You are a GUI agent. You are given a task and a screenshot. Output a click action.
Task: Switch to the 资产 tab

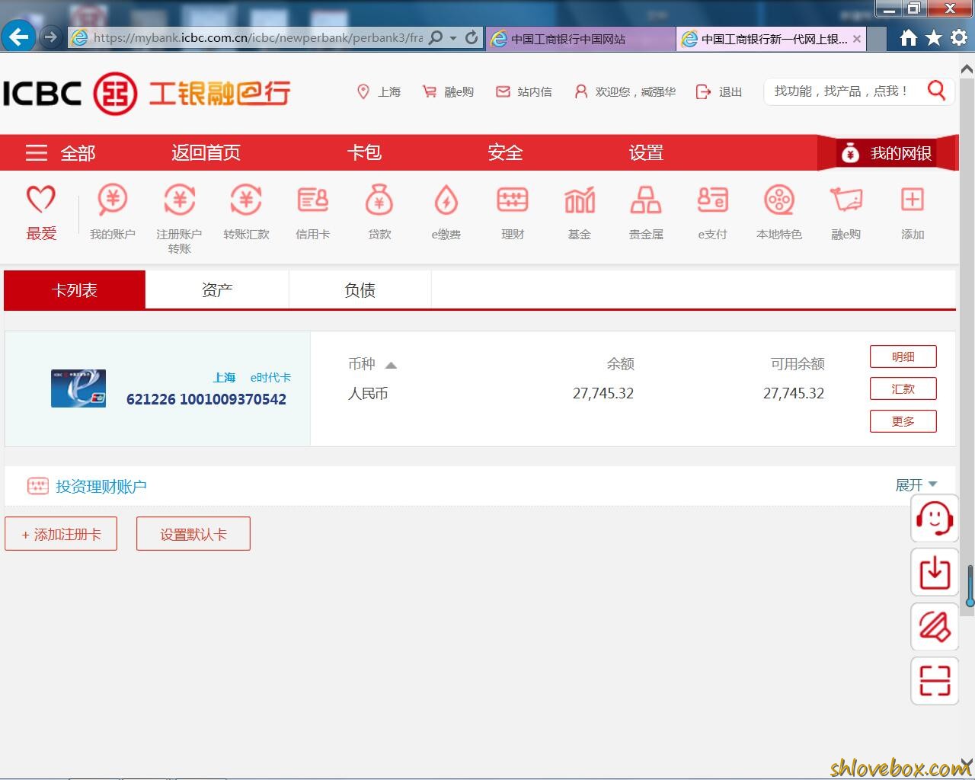coord(217,290)
